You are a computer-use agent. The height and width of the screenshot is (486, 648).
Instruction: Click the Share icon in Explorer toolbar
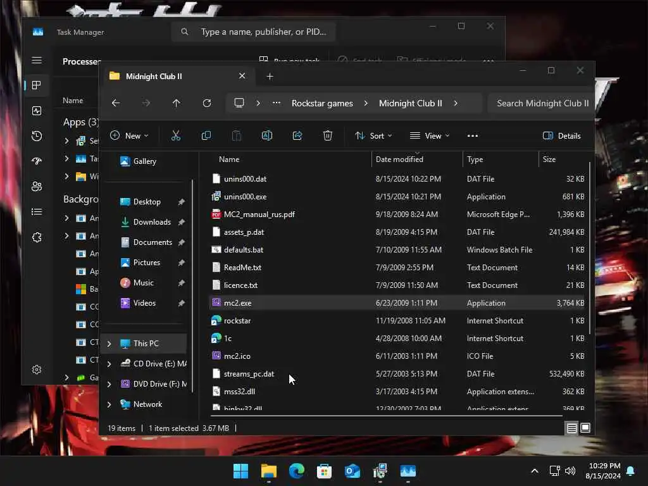tap(297, 135)
